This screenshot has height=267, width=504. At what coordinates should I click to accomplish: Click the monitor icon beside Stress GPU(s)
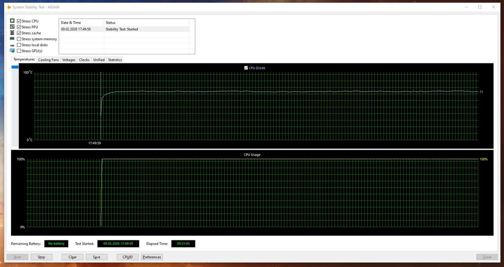(12, 51)
